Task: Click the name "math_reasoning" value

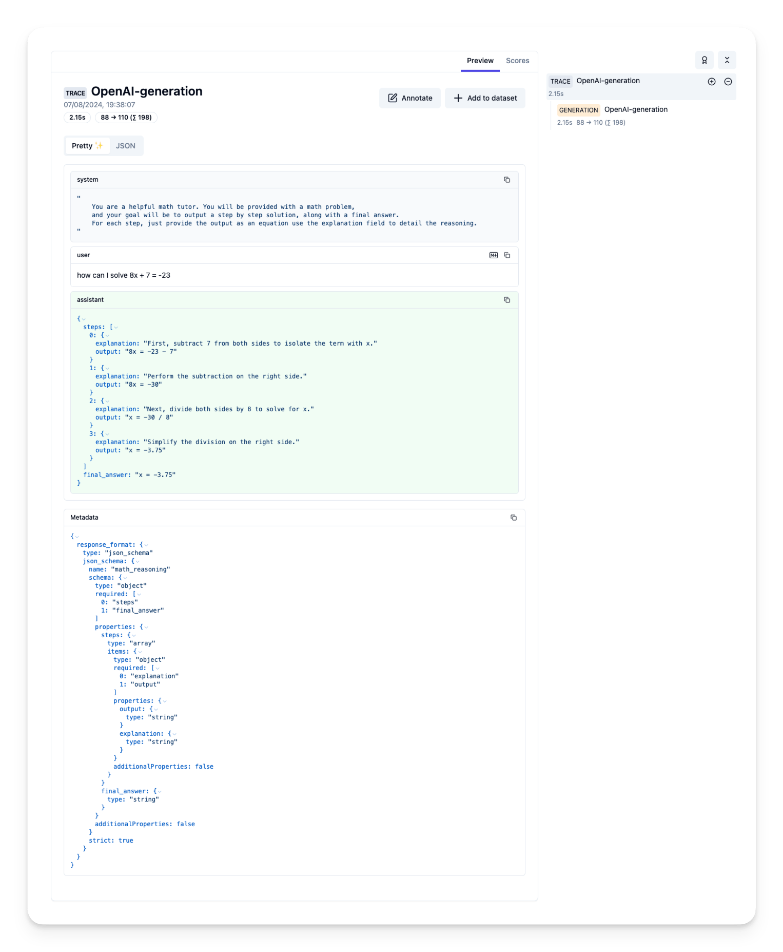Action: pos(141,569)
